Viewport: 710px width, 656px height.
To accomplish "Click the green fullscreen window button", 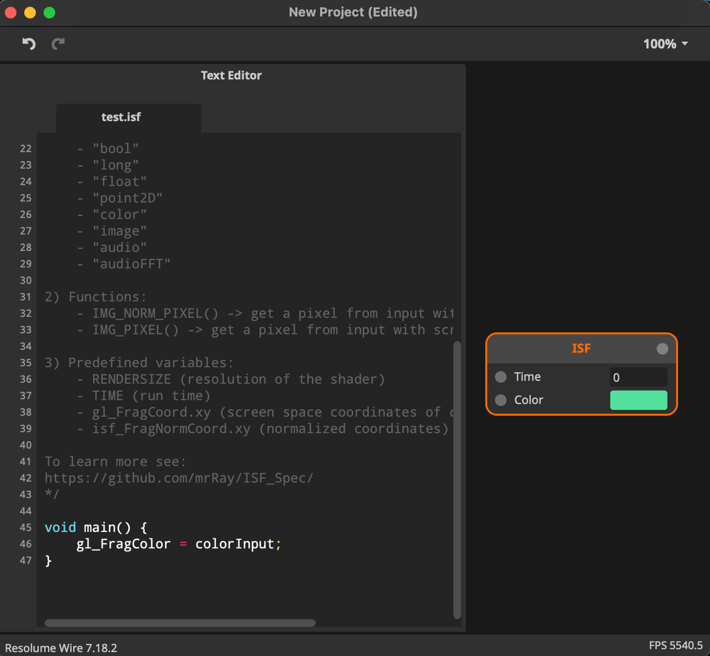I will [x=49, y=13].
